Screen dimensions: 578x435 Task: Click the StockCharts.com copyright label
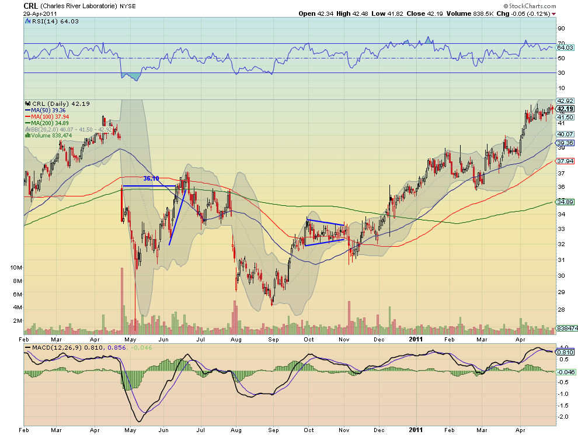(x=530, y=6)
